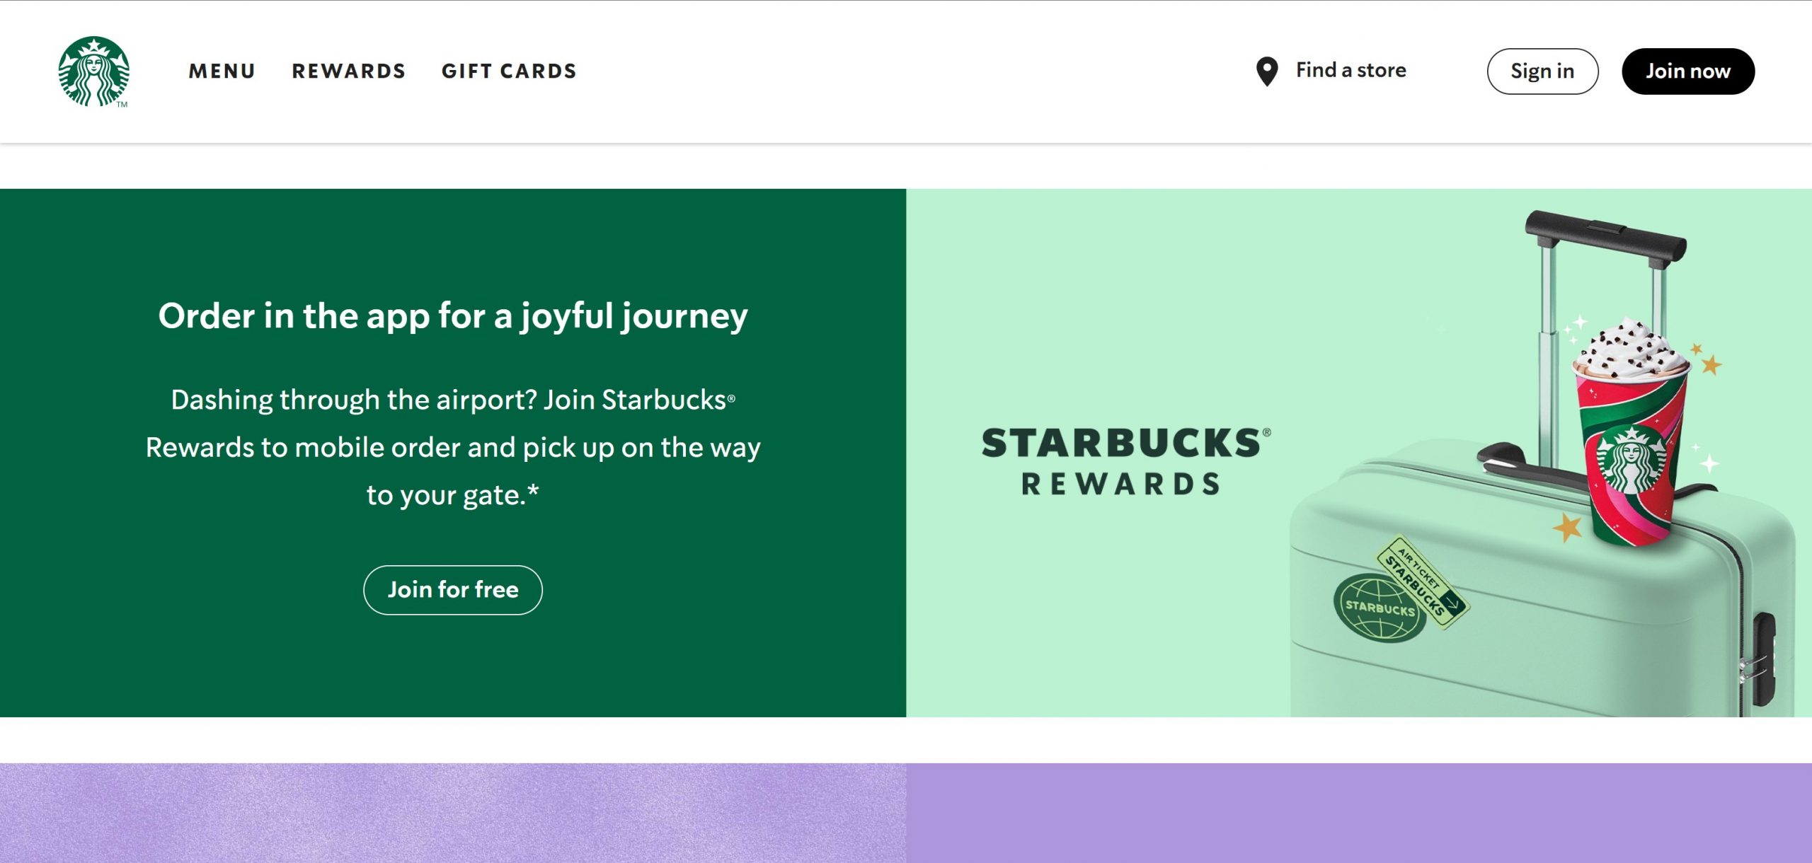The height and width of the screenshot is (863, 1812).
Task: Click the Find a store link
Action: coord(1351,70)
